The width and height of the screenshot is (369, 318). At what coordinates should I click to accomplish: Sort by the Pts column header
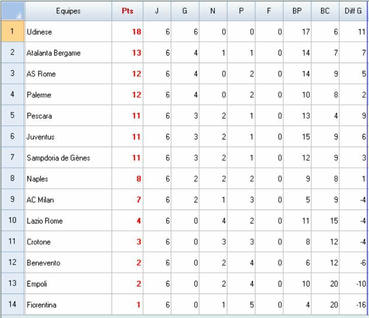(127, 11)
